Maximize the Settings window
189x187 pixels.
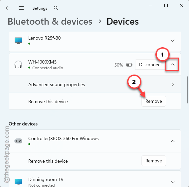click(166, 5)
